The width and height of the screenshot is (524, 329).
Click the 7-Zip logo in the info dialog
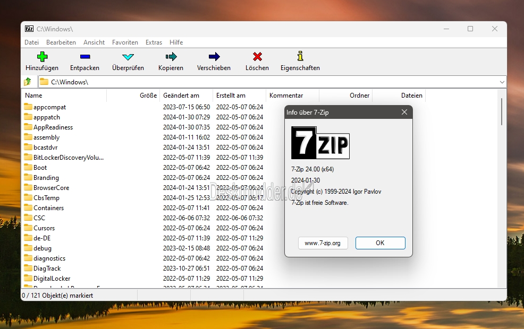tap(320, 143)
